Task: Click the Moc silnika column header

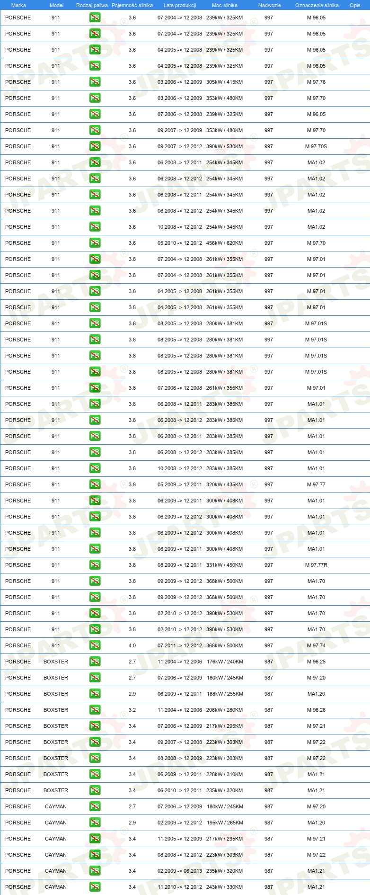Action: coord(225,5)
